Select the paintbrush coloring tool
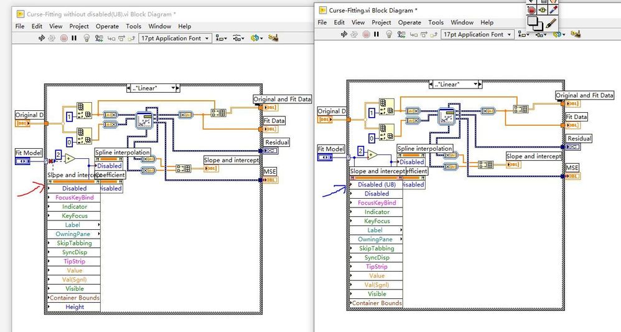Image resolution: width=621 pixels, height=332 pixels. coord(551,24)
